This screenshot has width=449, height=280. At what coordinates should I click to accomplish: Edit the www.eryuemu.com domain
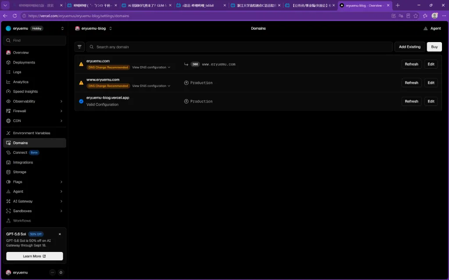point(431,83)
